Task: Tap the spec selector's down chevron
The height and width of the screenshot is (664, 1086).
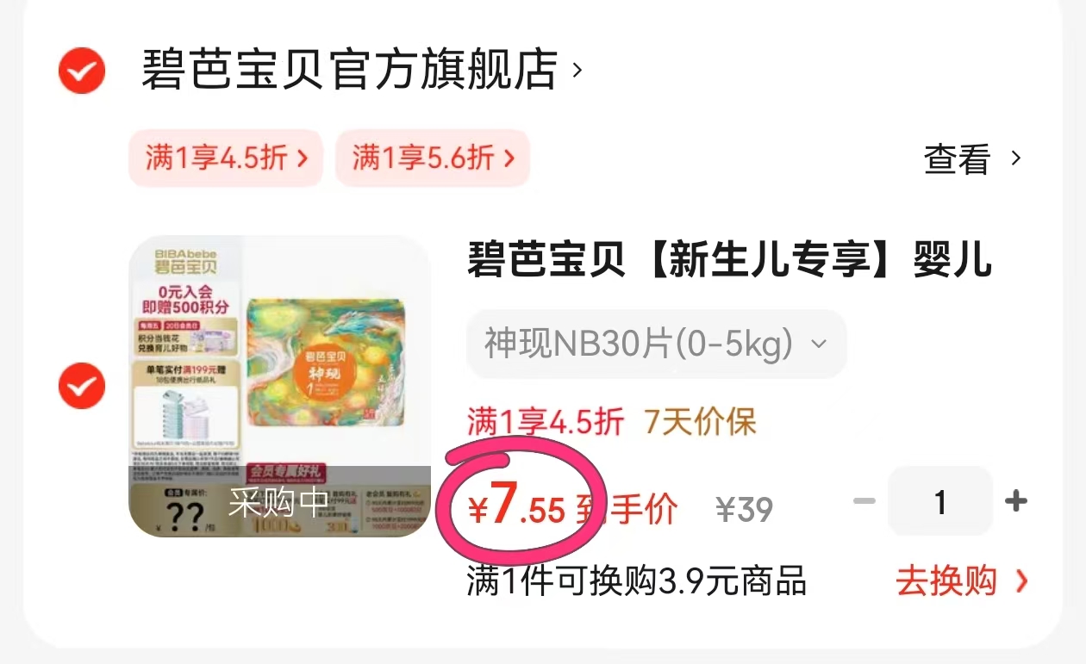Action: tap(819, 344)
